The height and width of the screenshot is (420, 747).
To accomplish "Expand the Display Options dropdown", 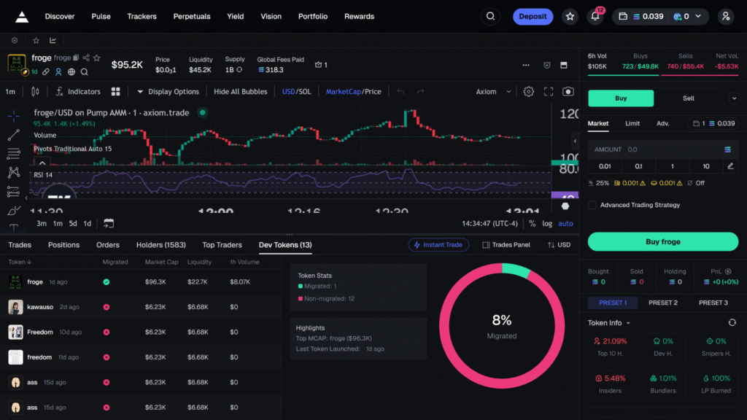I will click(x=167, y=92).
